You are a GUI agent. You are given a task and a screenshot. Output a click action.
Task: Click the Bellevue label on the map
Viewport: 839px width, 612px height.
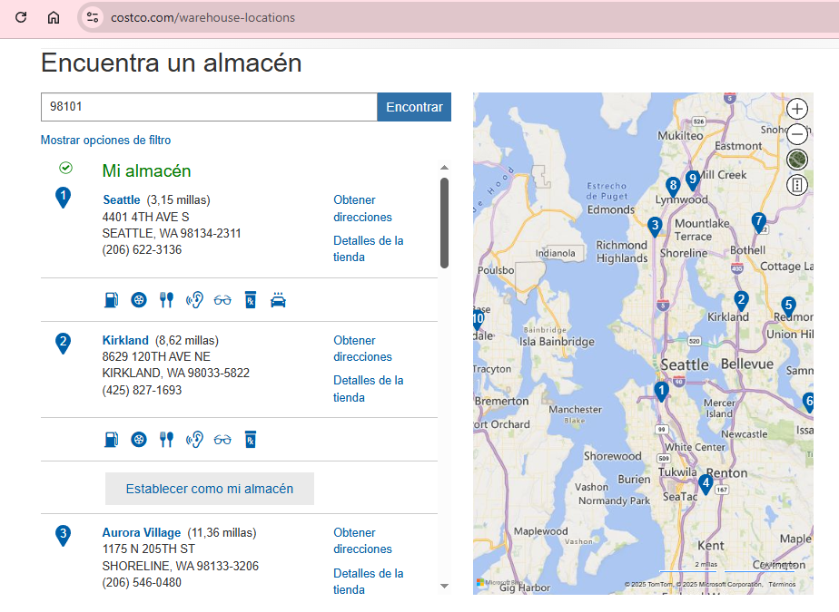coord(747,364)
